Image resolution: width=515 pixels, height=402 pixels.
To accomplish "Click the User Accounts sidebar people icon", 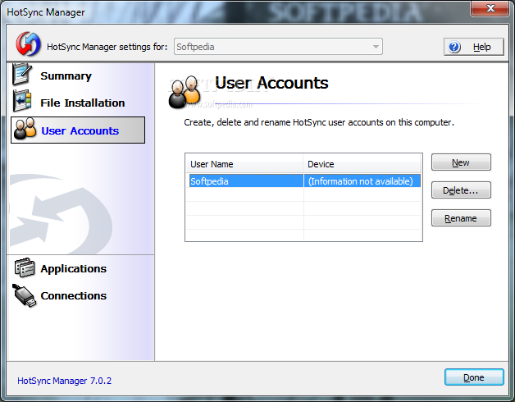I will [x=25, y=129].
